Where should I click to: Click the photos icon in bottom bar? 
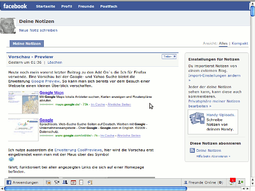(x=48, y=182)
